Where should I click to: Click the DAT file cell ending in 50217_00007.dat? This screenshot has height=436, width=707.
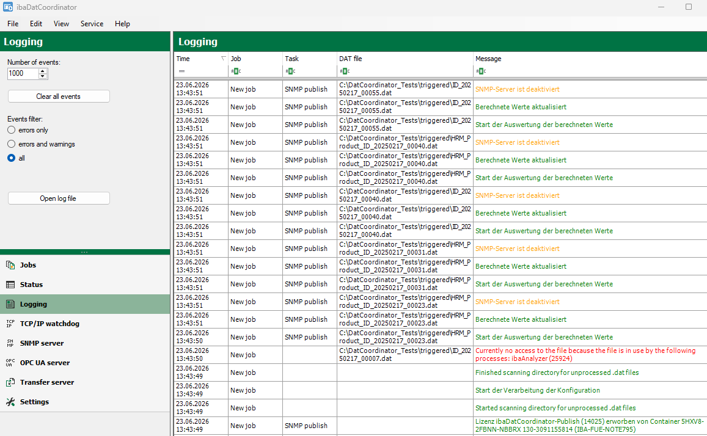pos(405,354)
